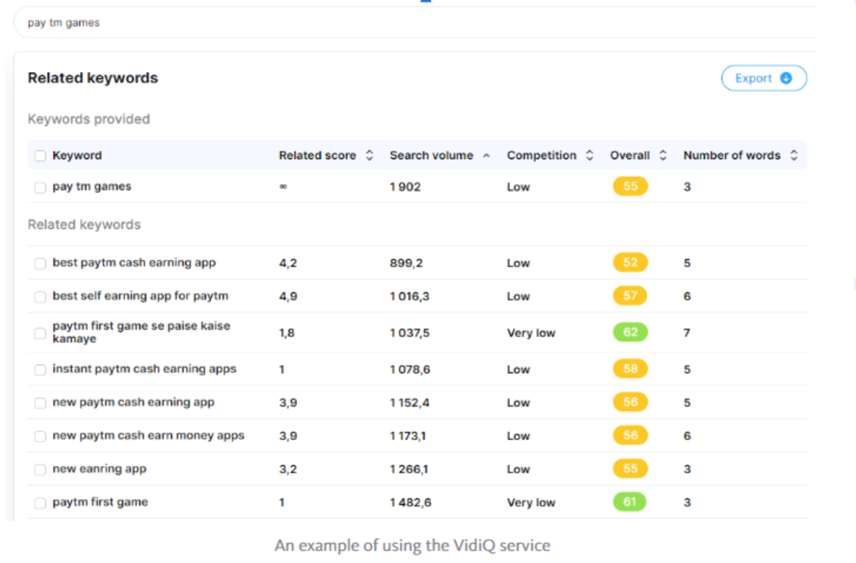Click search volume value '1 173,1'
Image resolution: width=856 pixels, height=563 pixels.
(408, 436)
